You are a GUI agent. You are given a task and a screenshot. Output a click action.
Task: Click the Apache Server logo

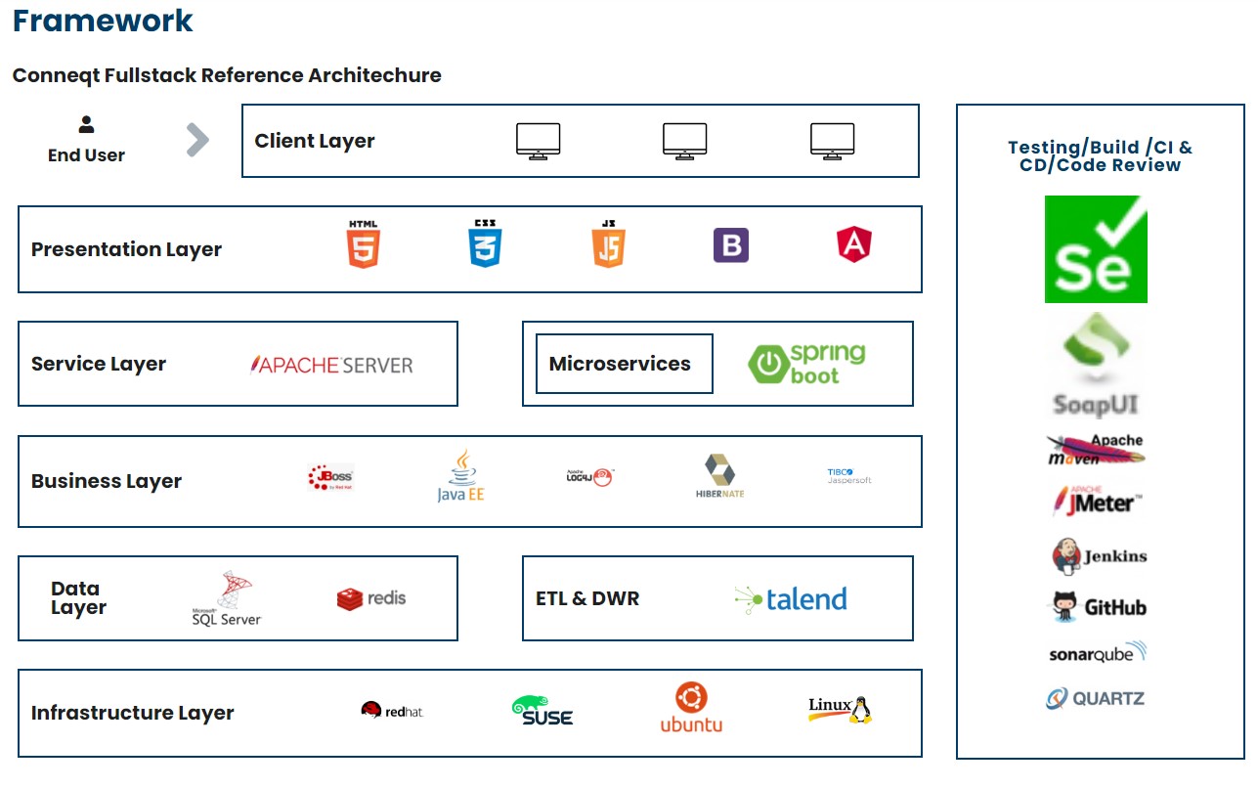[331, 365]
